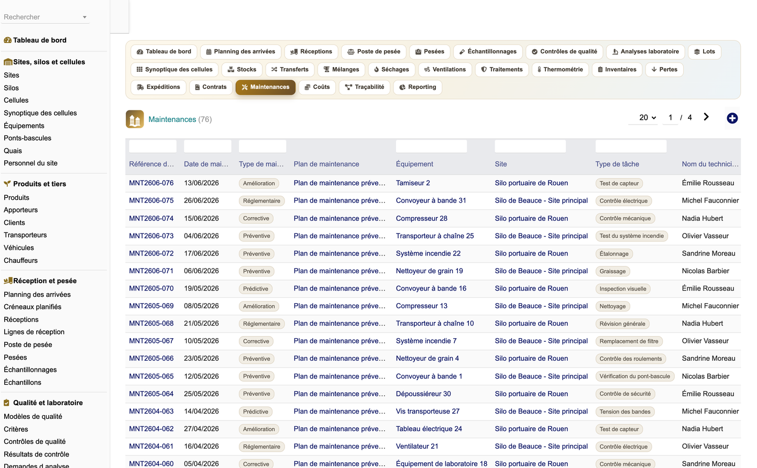Open maintenance record MNT2605-069
The height and width of the screenshot is (468, 757).
tap(151, 306)
